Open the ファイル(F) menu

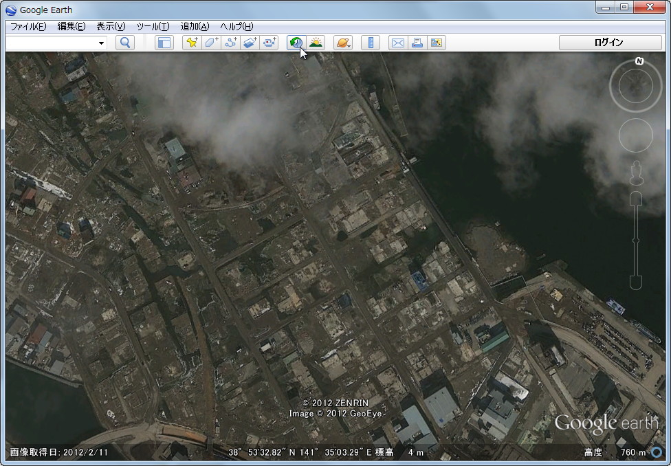coord(28,27)
